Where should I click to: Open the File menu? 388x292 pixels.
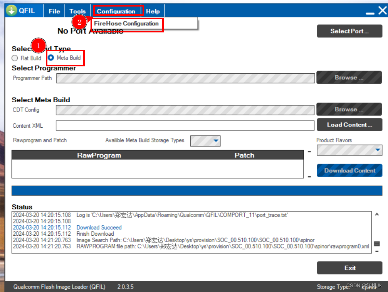pyautogui.click(x=54, y=12)
